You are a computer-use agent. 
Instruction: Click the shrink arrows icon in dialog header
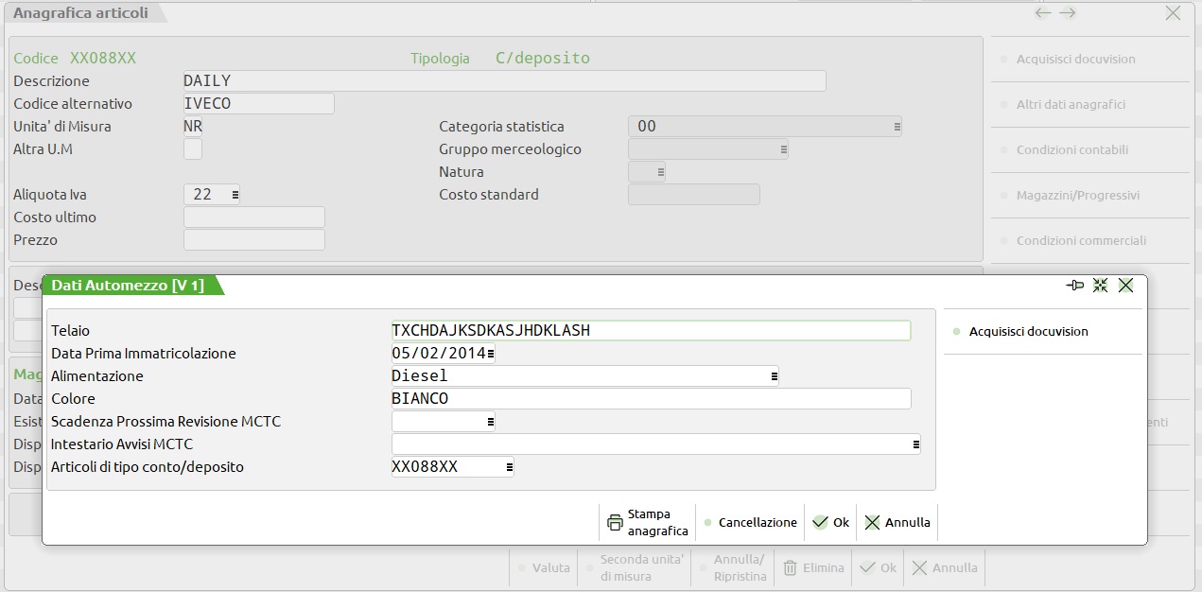click(x=1100, y=285)
